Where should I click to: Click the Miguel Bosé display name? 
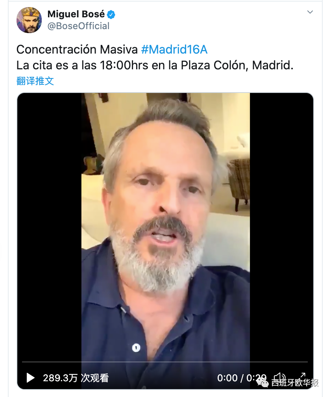(76, 14)
